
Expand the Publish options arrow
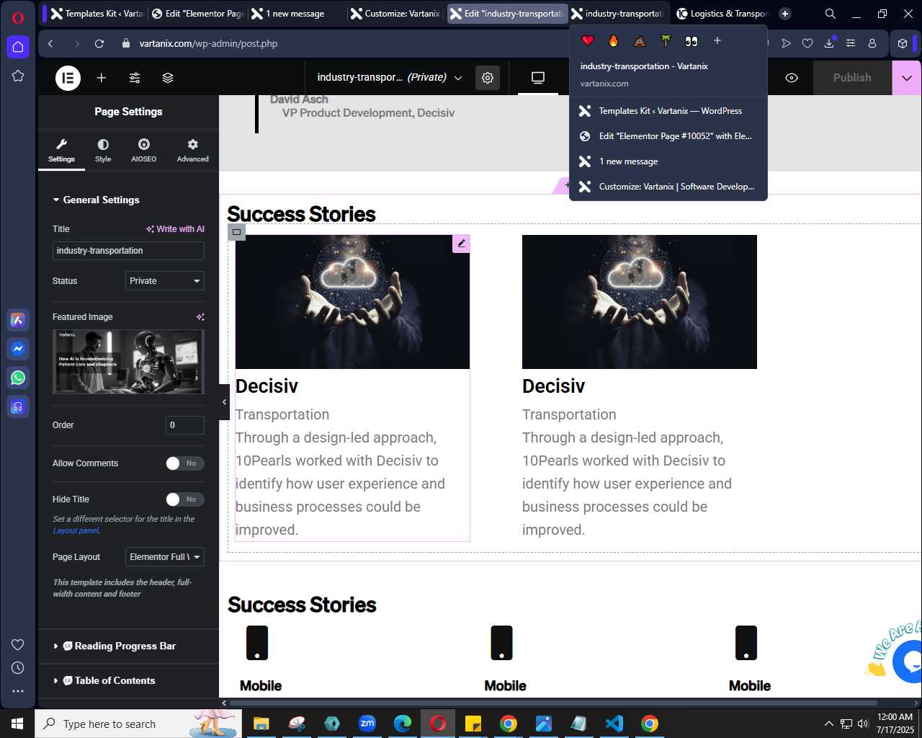[906, 78]
